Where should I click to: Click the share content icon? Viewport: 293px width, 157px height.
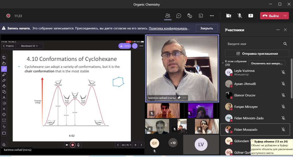point(251,16)
